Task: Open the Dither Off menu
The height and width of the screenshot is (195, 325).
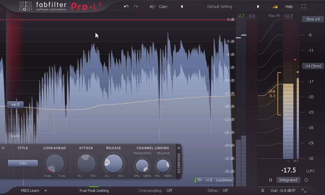Action: (x=225, y=191)
